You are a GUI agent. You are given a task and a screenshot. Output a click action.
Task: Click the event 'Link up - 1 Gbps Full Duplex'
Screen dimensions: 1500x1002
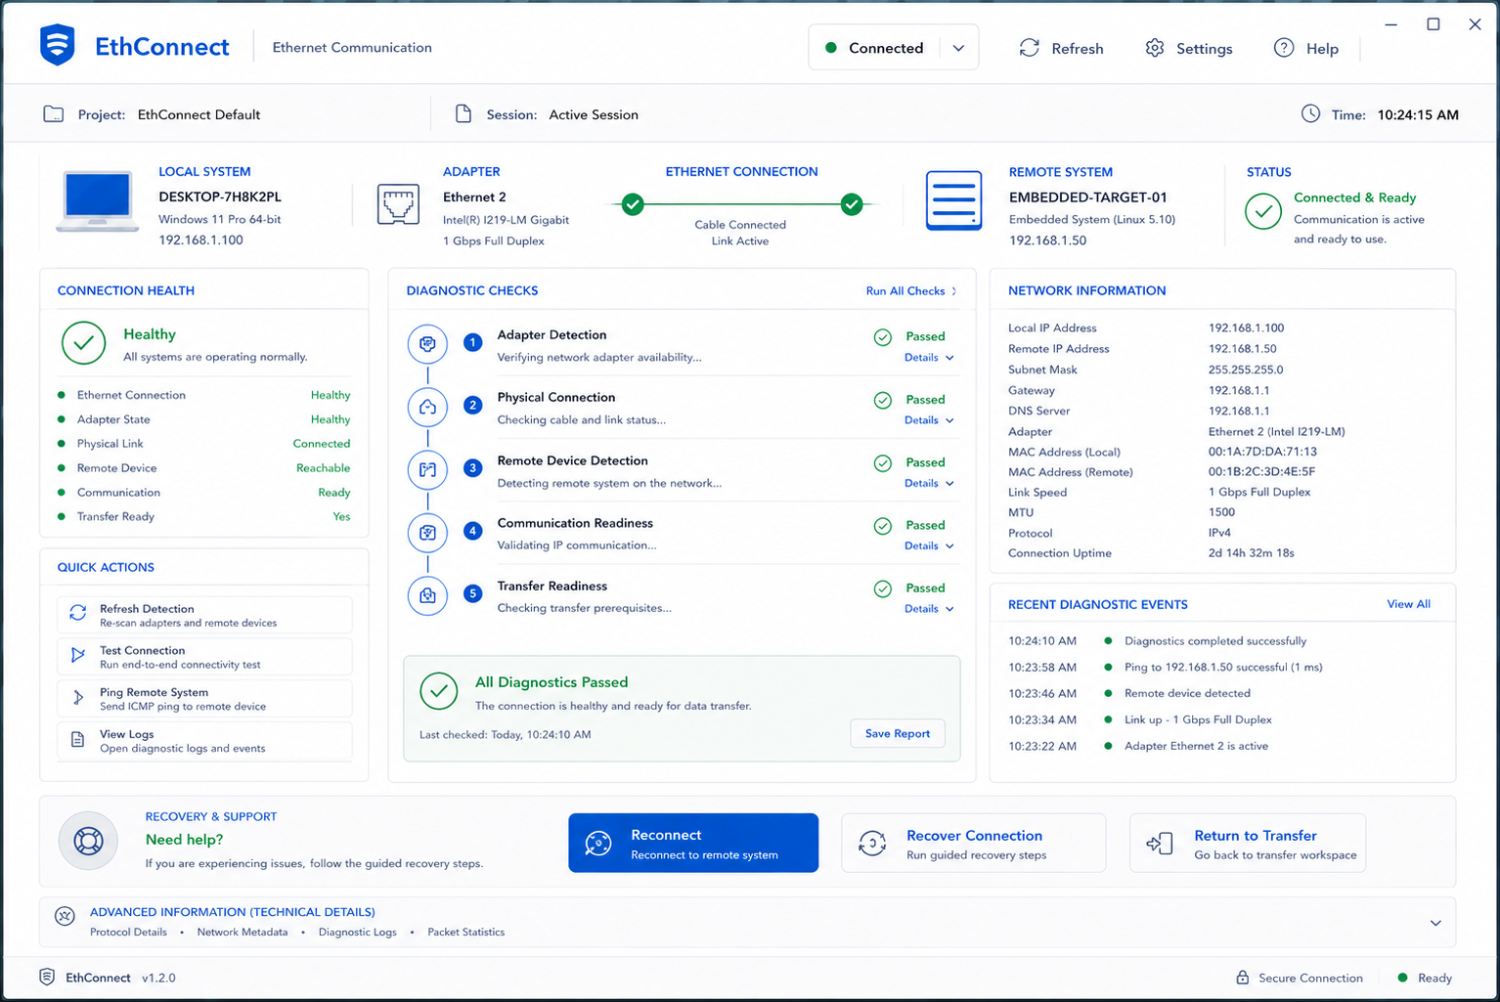pyautogui.click(x=1198, y=719)
